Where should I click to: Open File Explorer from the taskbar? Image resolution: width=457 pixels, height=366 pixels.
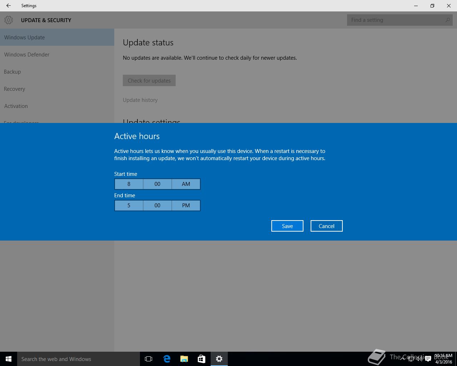pyautogui.click(x=184, y=359)
